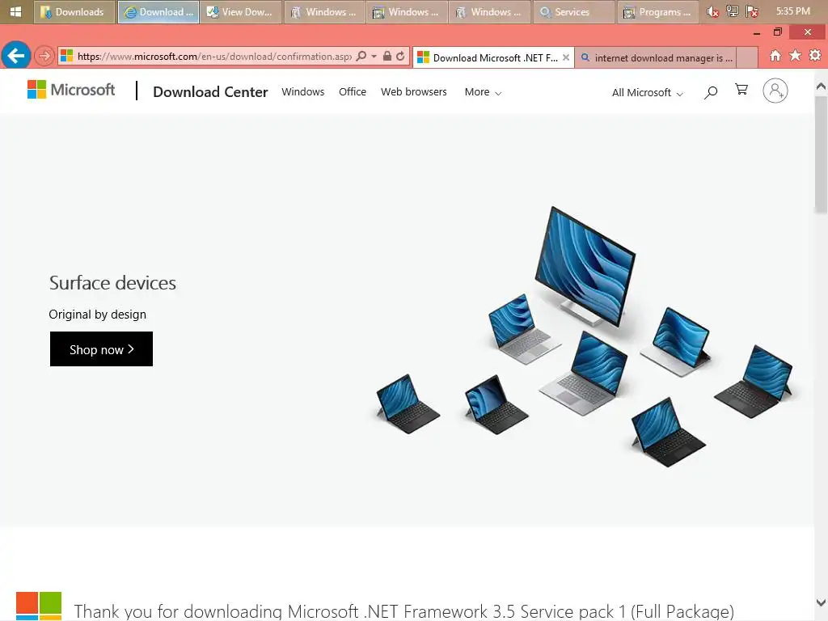
Task: Expand the More navigation dropdown
Action: (x=483, y=92)
